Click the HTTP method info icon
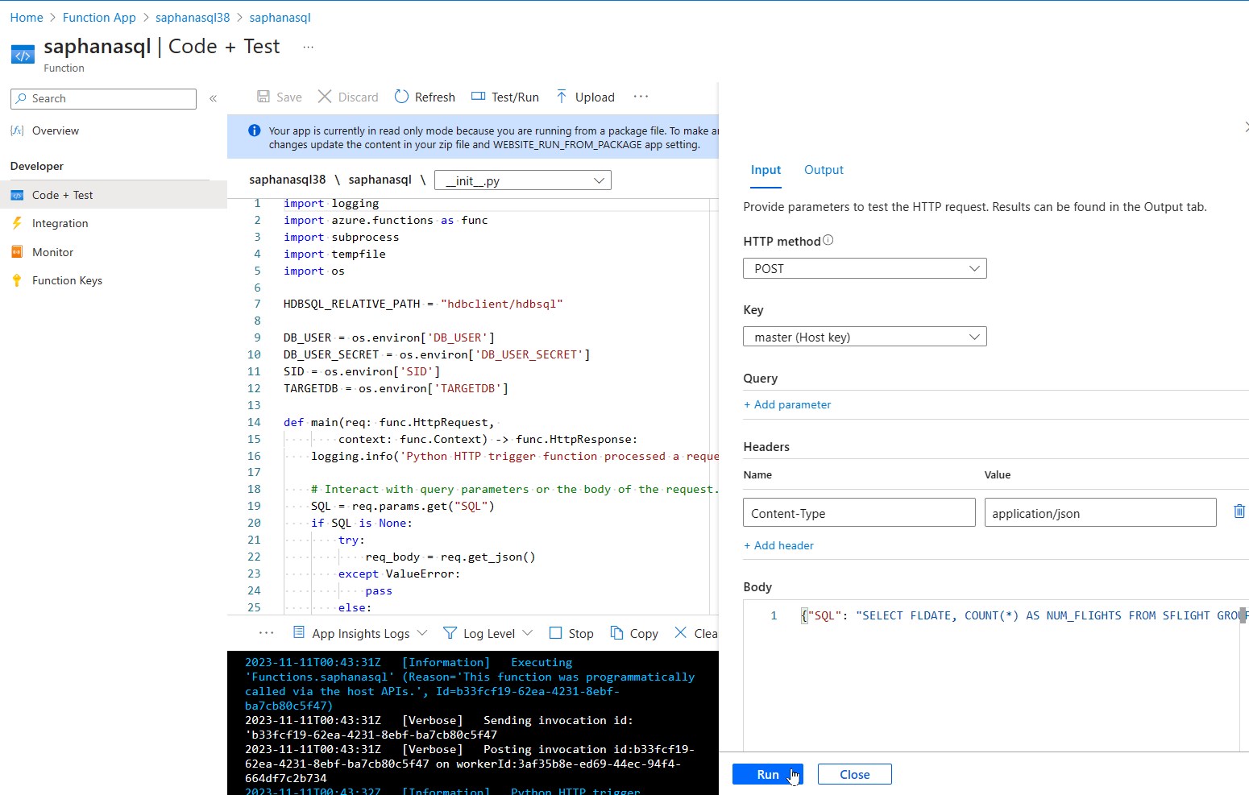 [828, 240]
